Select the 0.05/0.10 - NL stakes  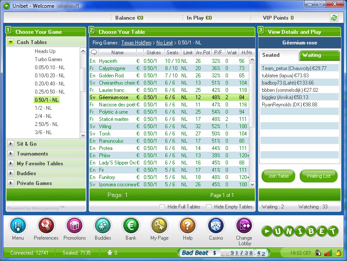[50, 67]
